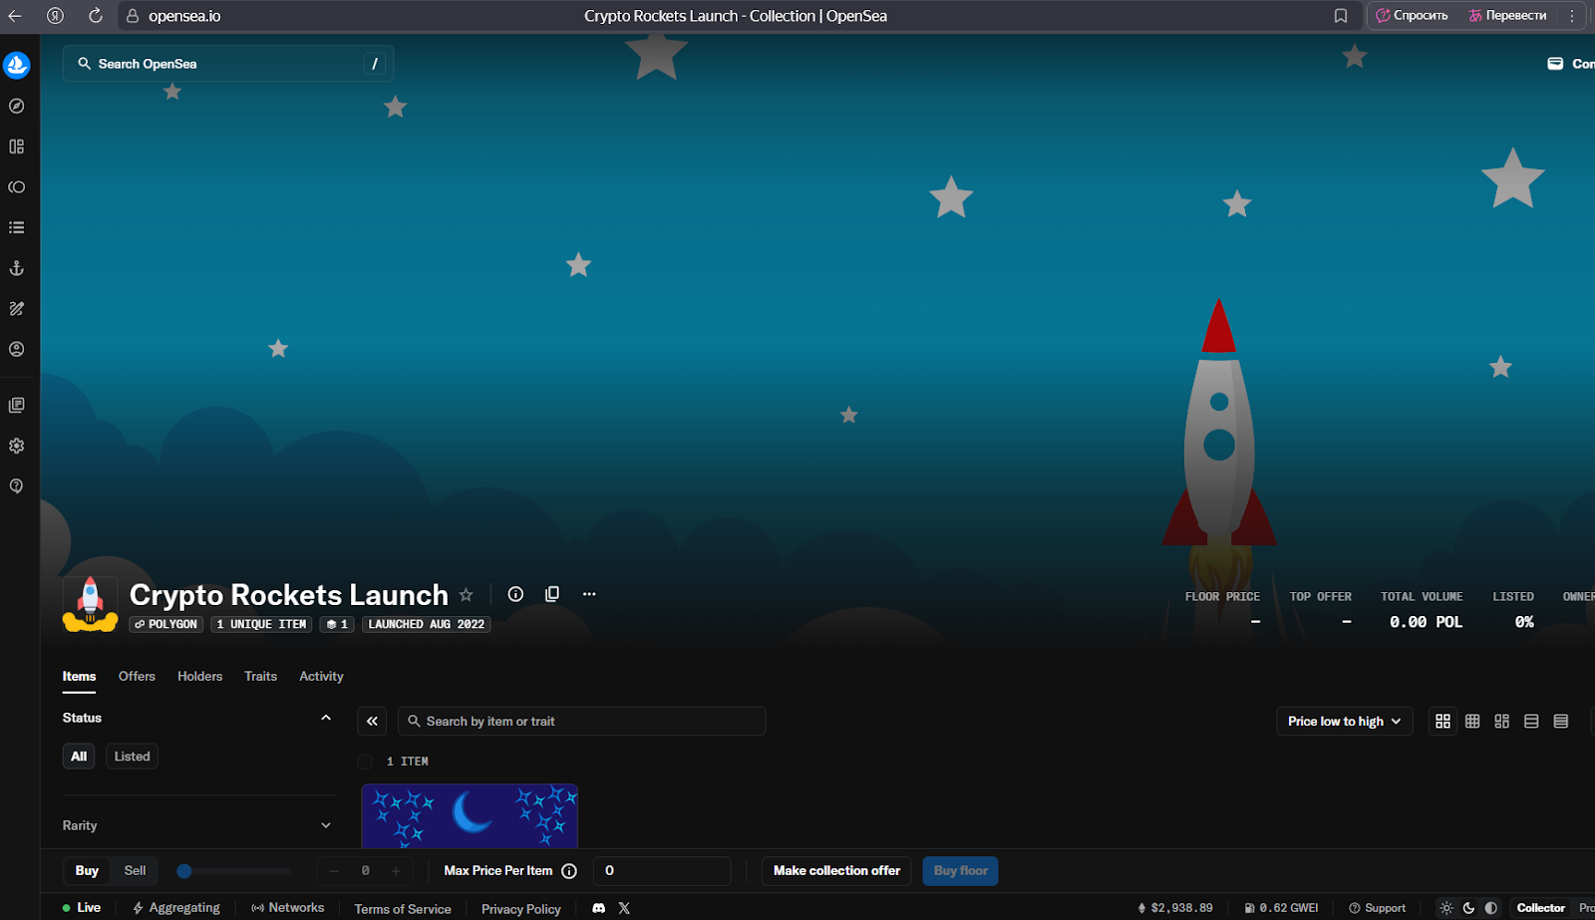The image size is (1595, 920).
Task: Open the Settings gear icon in sidebar
Action: [17, 446]
